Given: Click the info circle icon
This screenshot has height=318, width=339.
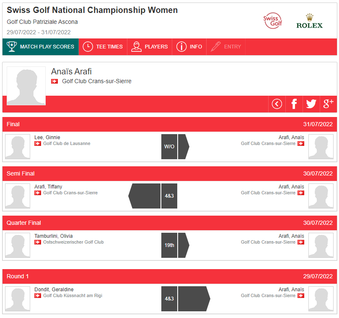Looking at the screenshot, I should point(181,46).
